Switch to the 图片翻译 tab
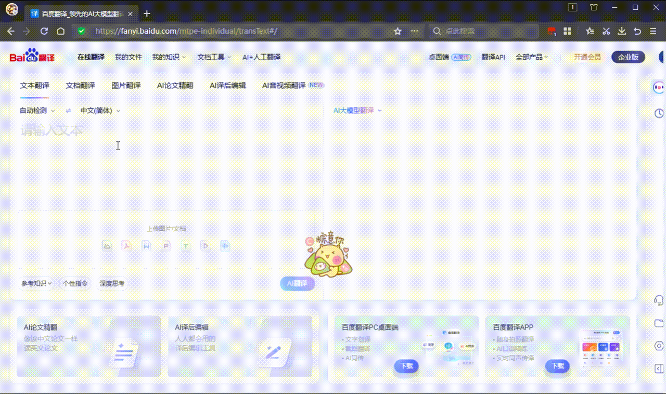This screenshot has height=394, width=666. pyautogui.click(x=126, y=86)
